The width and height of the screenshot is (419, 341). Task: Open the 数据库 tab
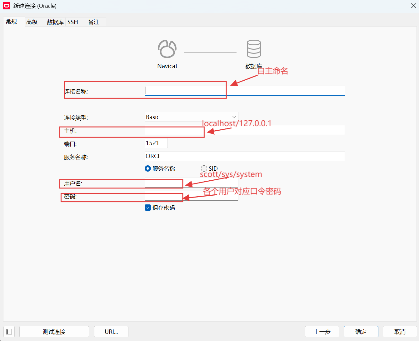(x=55, y=22)
